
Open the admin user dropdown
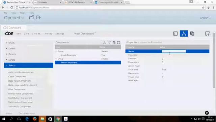pos(205,18)
